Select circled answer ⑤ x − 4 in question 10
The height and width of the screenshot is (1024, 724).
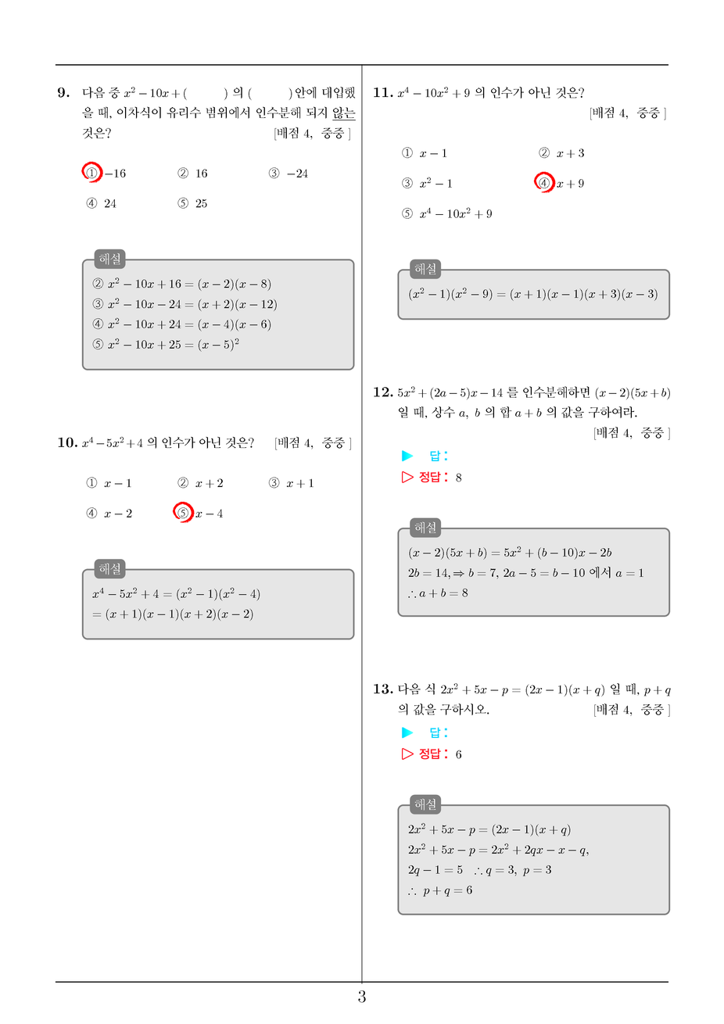click(199, 513)
